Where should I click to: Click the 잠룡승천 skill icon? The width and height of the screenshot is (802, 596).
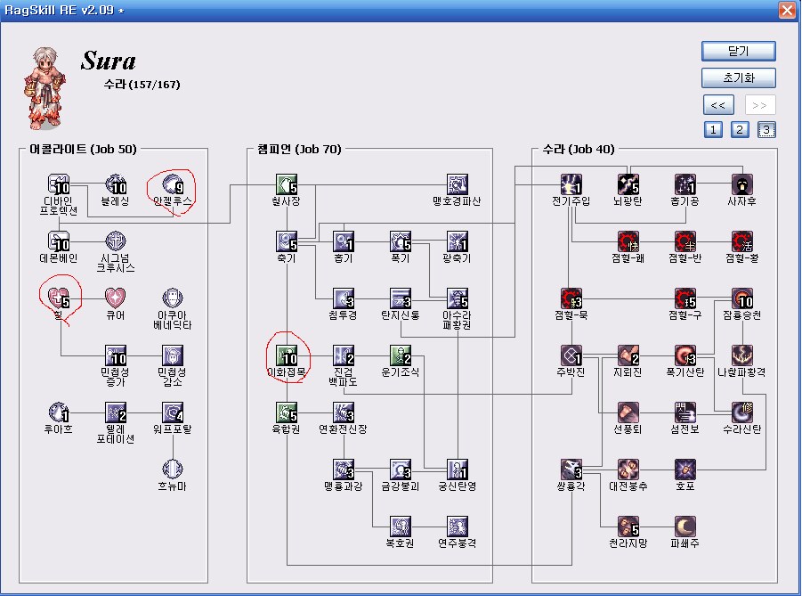[x=742, y=298]
